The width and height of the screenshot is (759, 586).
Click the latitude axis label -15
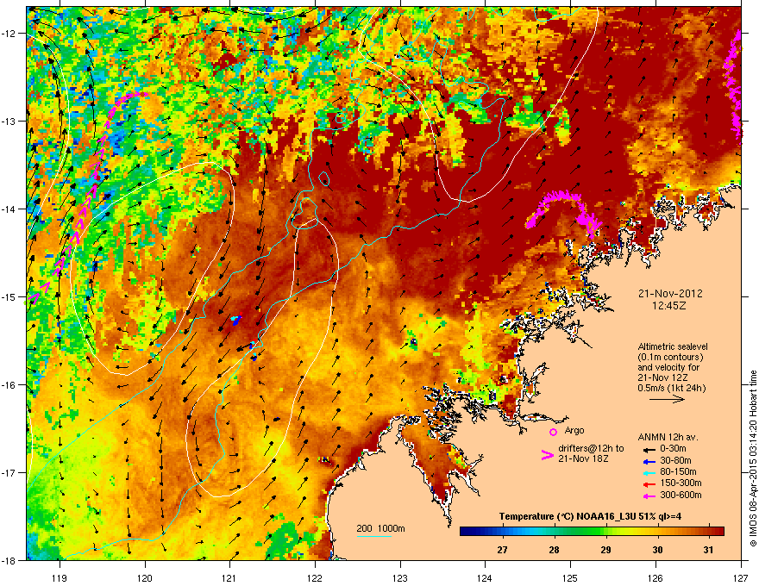[x=9, y=296]
